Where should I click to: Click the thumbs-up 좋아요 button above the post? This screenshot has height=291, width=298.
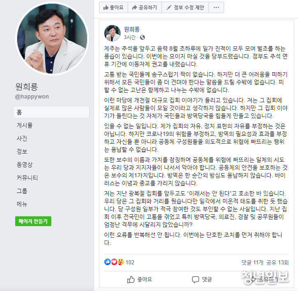click(x=113, y=7)
